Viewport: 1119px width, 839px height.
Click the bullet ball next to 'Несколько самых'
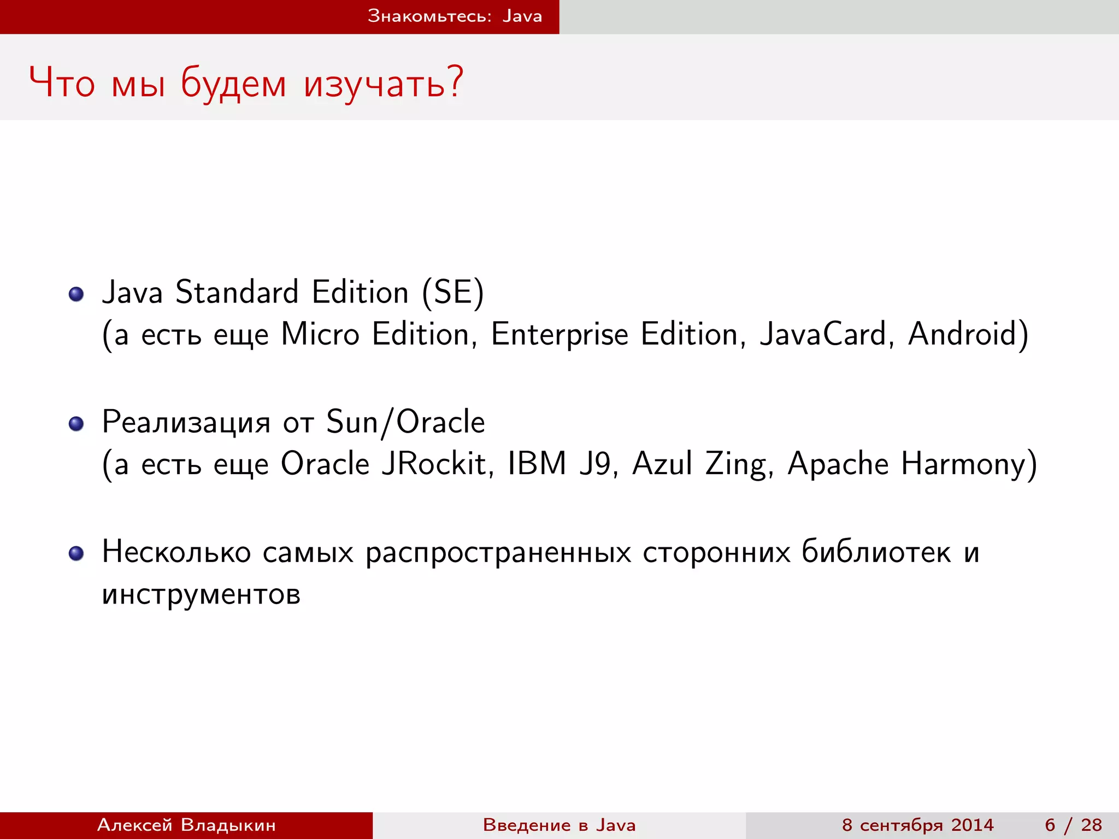(x=76, y=554)
